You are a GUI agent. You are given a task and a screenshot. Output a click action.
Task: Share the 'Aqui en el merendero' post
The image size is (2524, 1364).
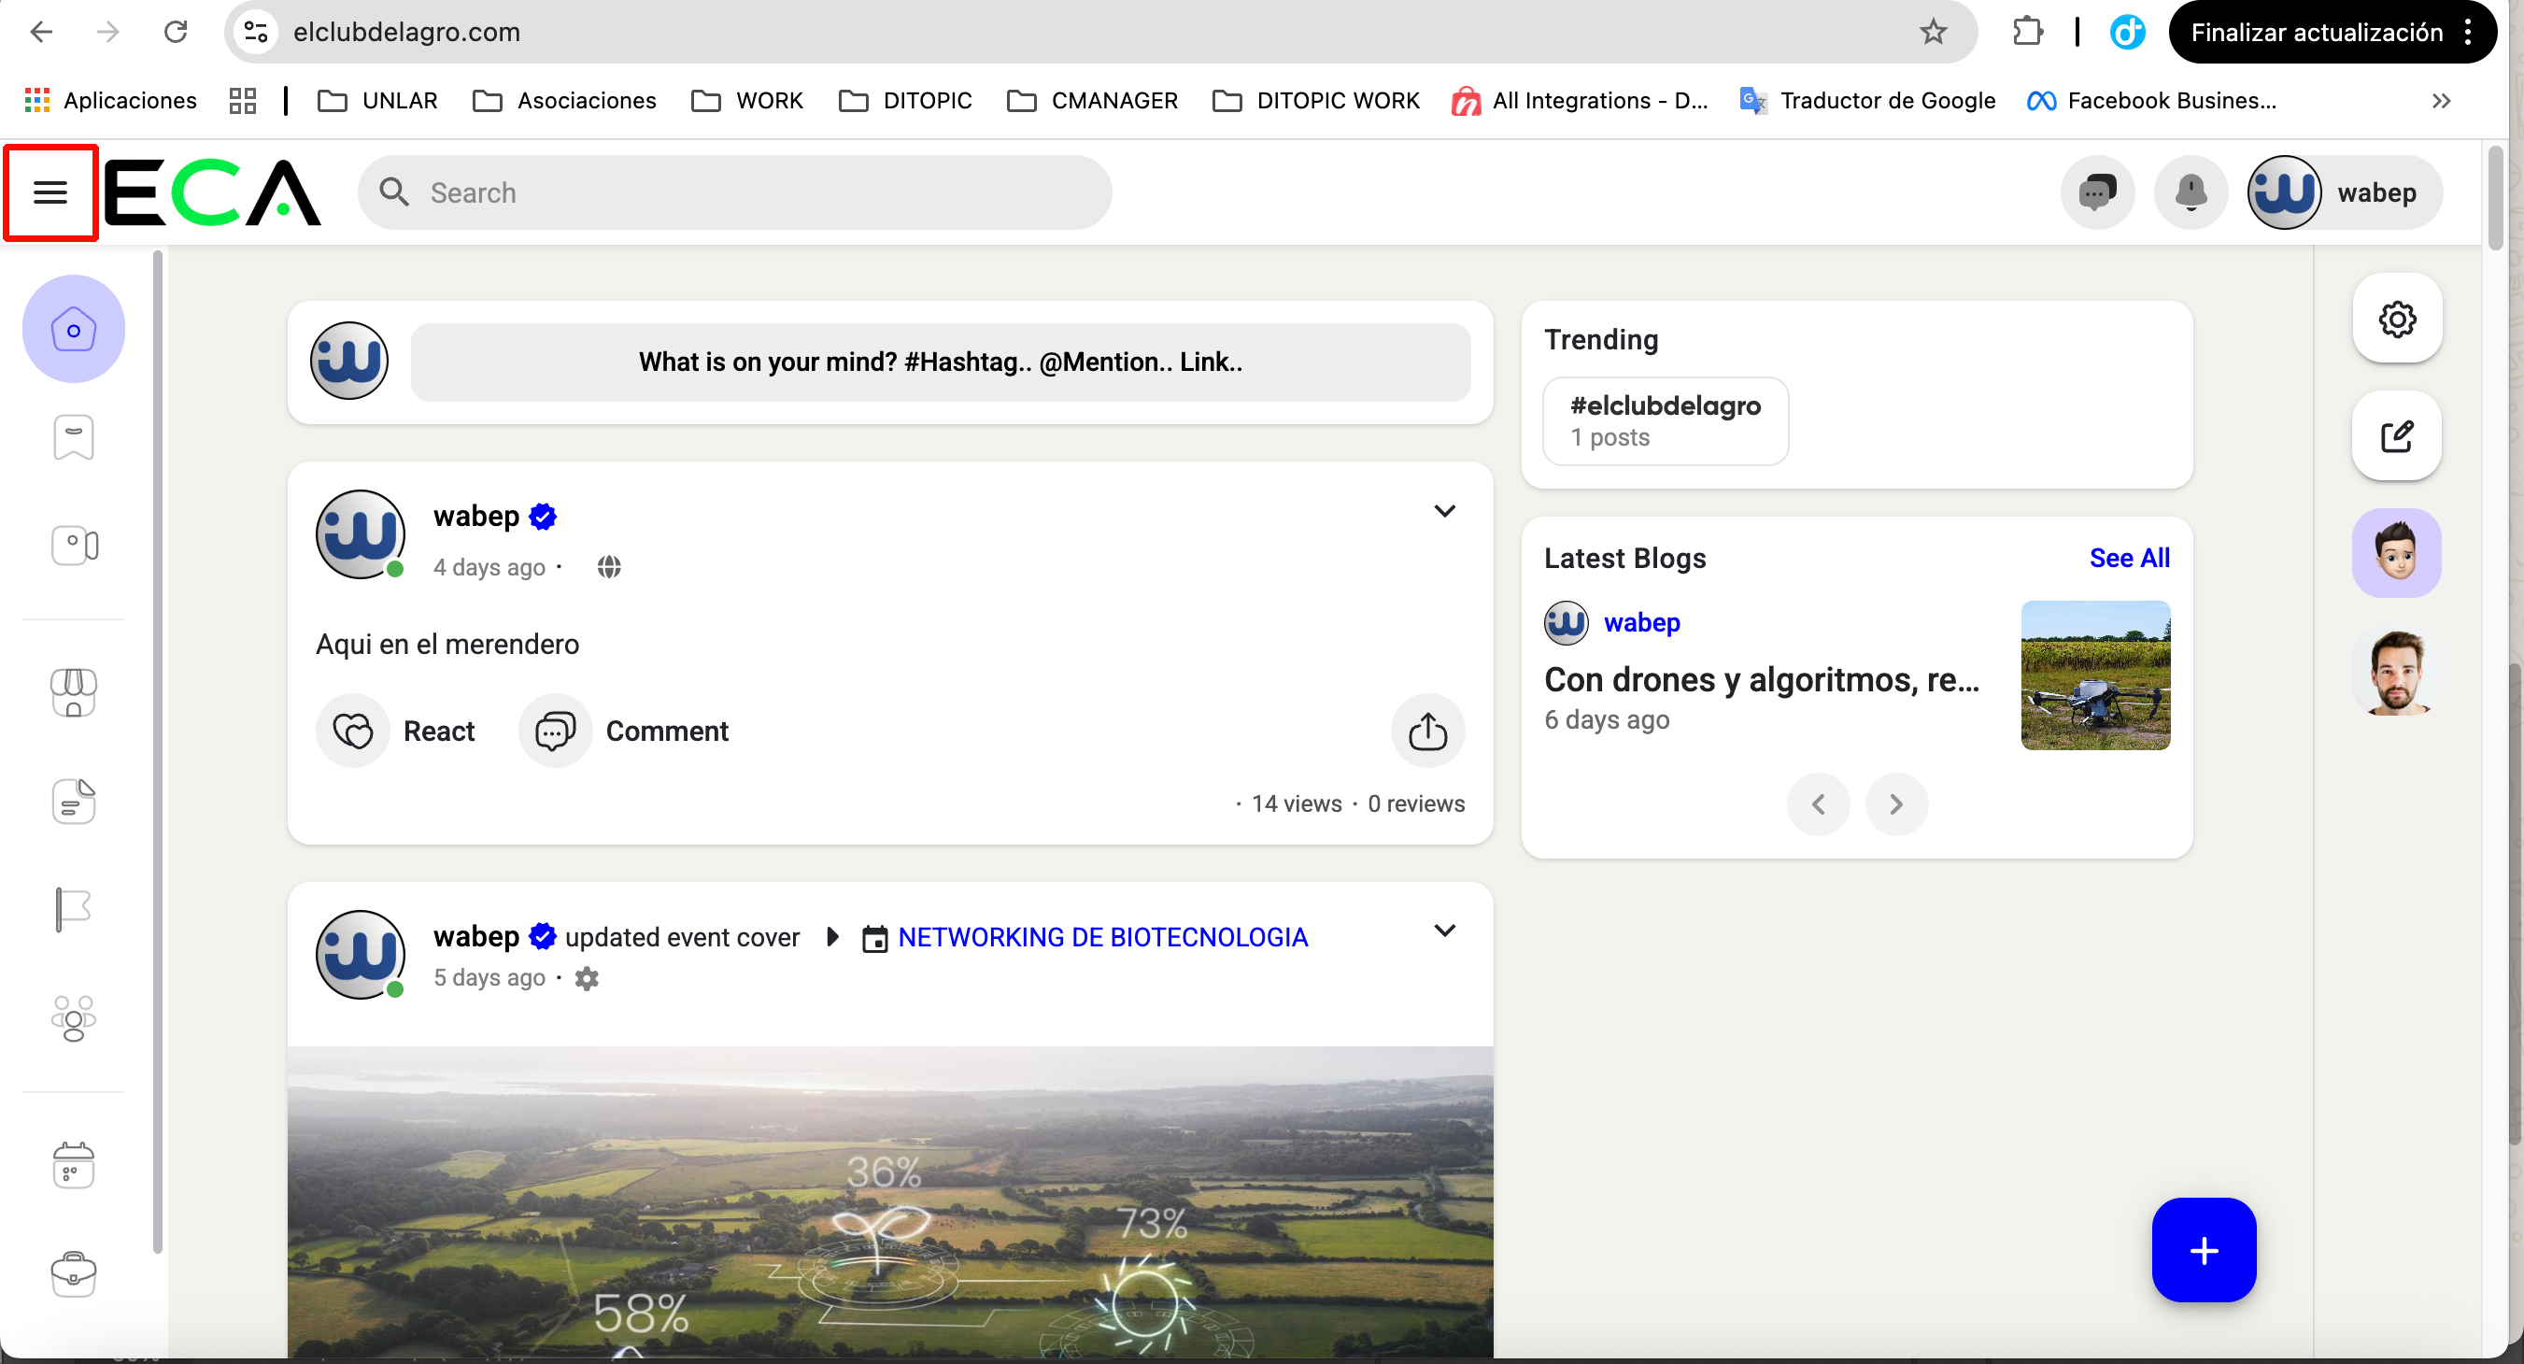click(1427, 731)
